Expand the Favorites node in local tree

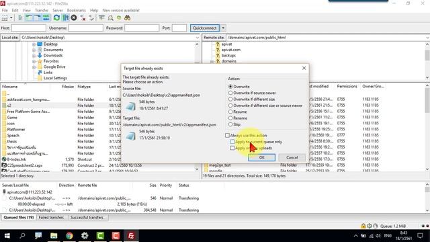[x=34, y=61]
